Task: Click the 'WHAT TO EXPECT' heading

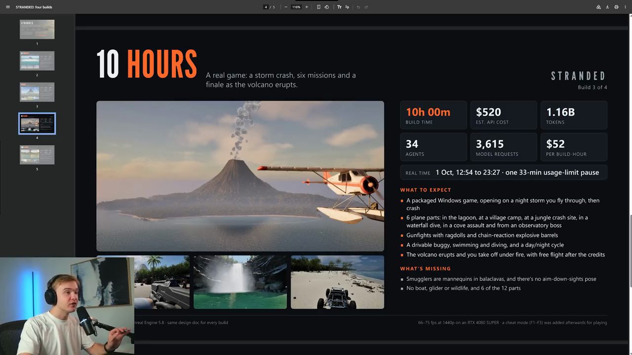Action: point(426,190)
